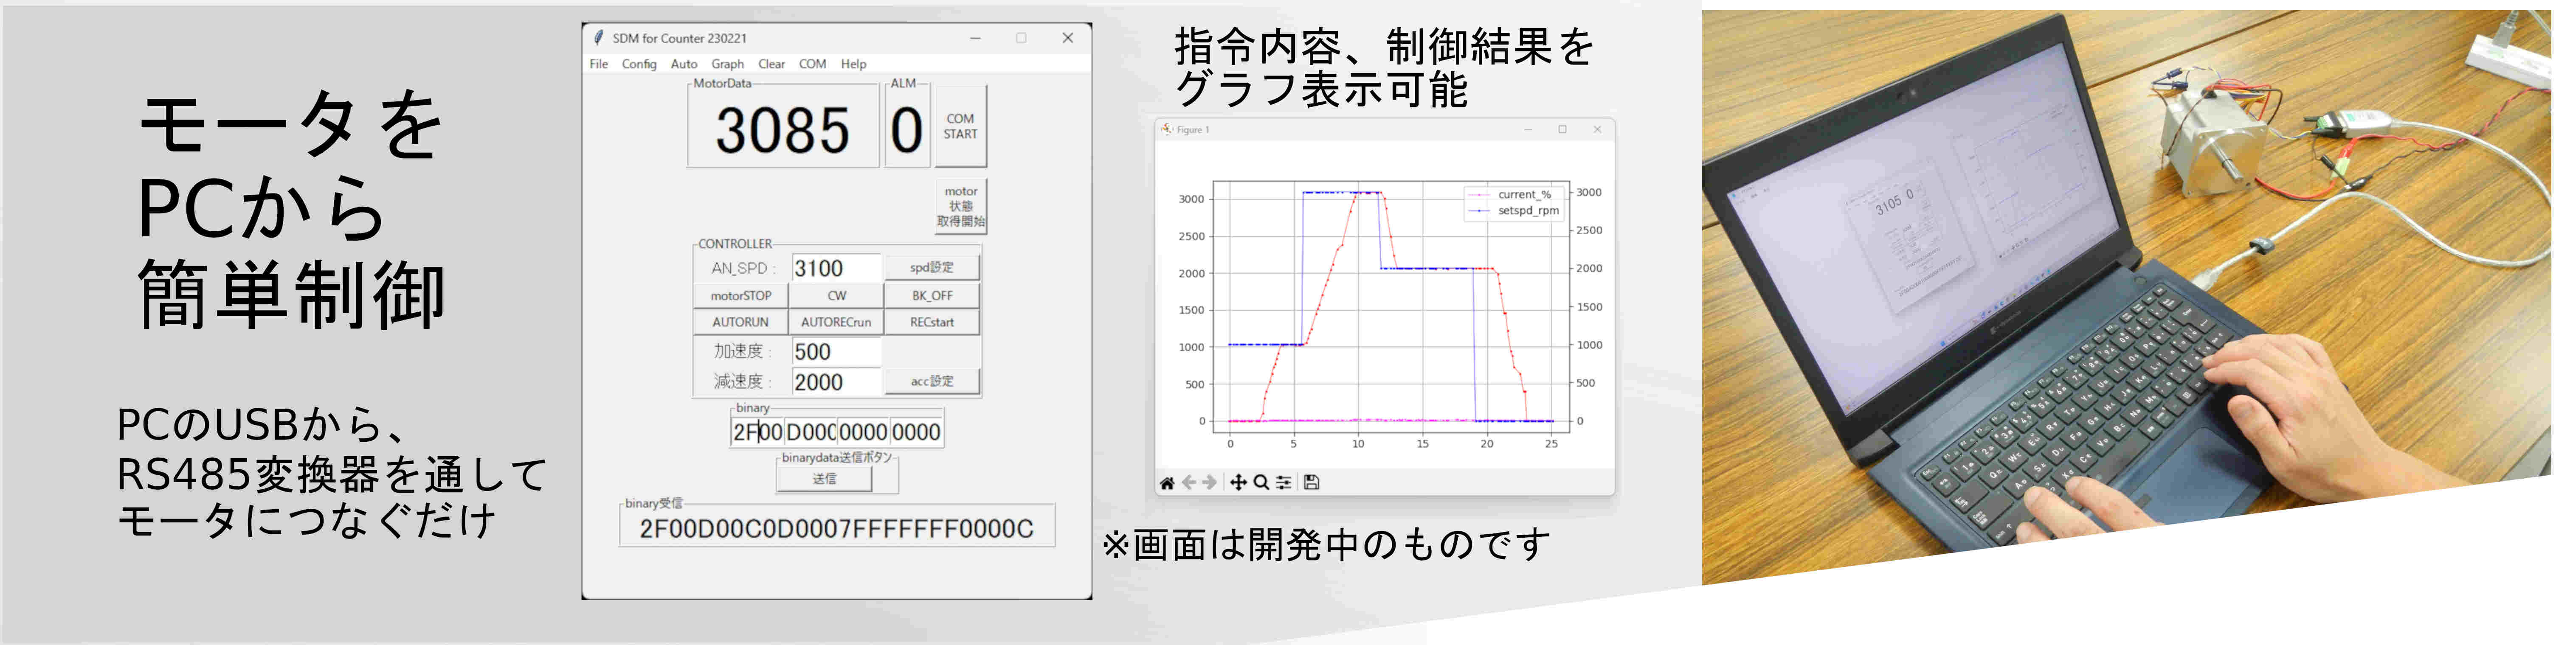Minimize the SDM for Counter window
Viewport: 2556px width, 645px height.
click(x=975, y=38)
